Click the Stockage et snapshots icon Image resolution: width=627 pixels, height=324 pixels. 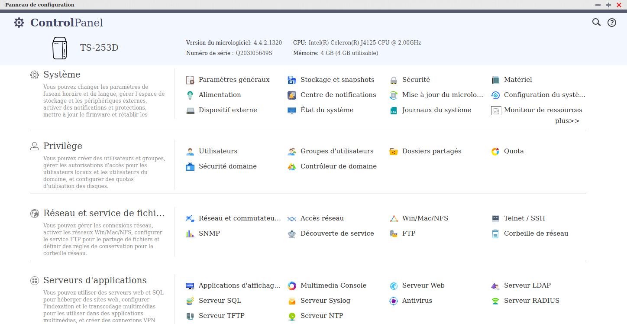(292, 80)
